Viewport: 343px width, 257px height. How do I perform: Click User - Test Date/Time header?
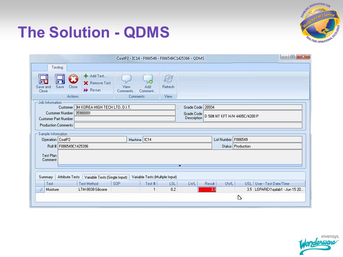tap(279, 183)
